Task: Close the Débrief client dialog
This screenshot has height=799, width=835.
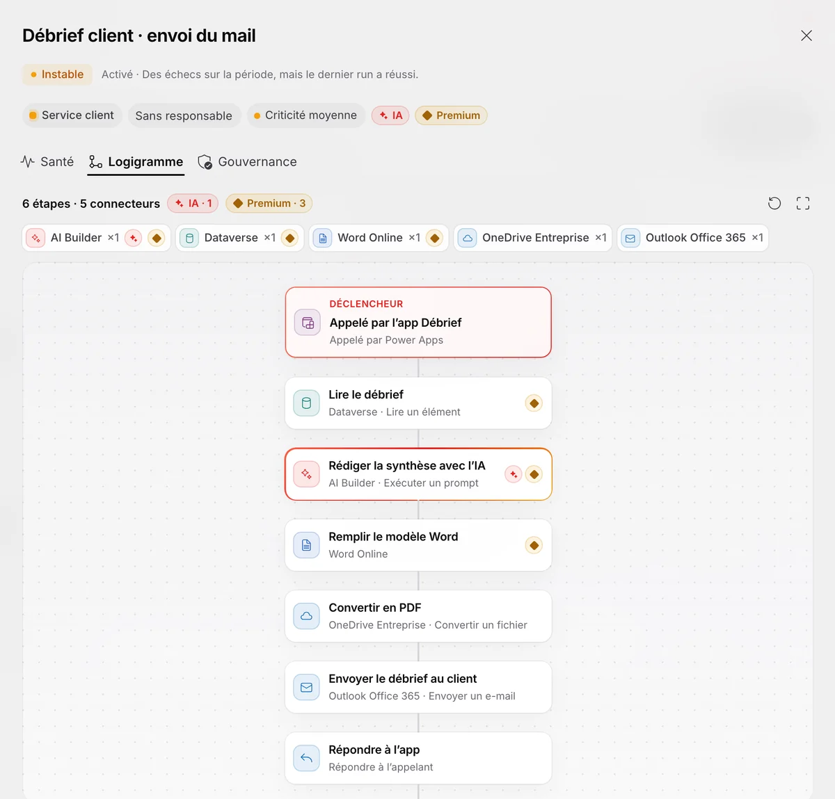Action: (806, 35)
